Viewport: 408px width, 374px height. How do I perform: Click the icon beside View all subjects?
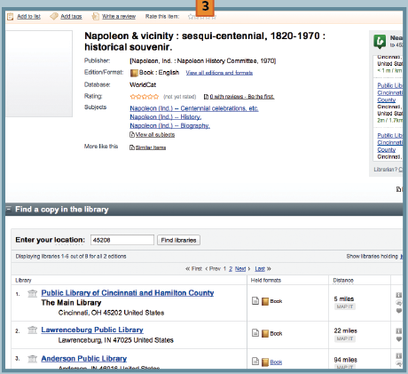pos(132,135)
